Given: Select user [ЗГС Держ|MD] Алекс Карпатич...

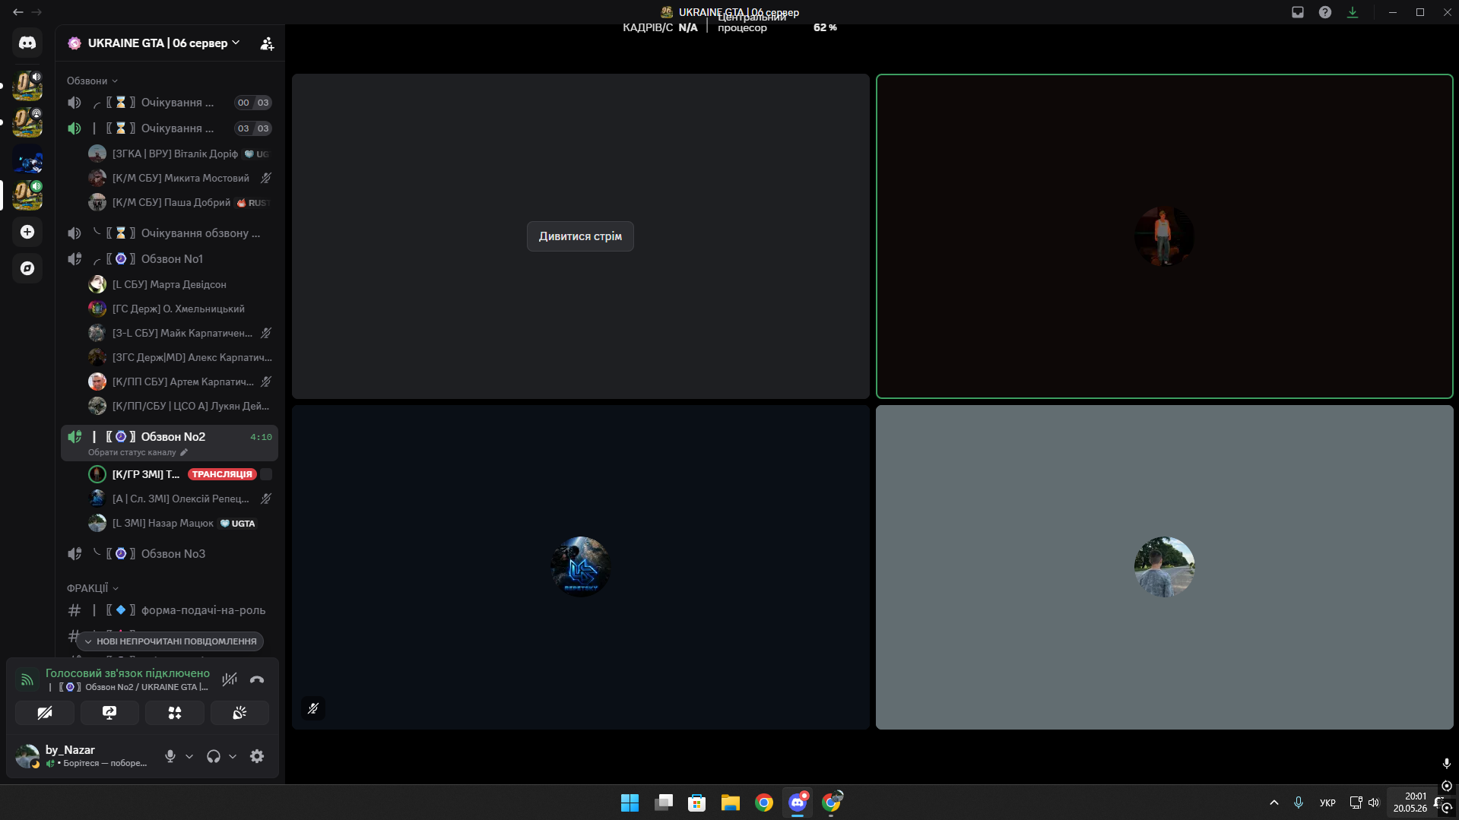Looking at the screenshot, I should click(x=180, y=357).
